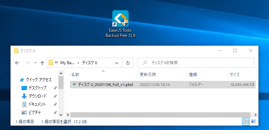
Task: Open デスクトップ in the navigation pane
Action: 38,88
